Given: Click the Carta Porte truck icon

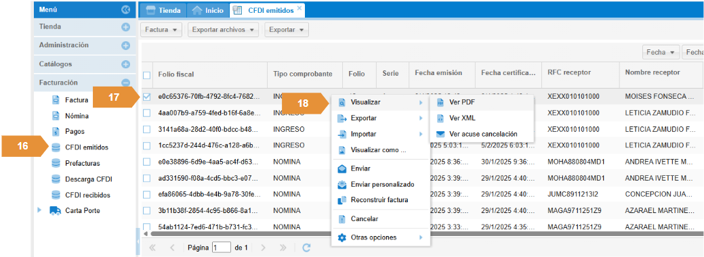Looking at the screenshot, I should pos(56,210).
